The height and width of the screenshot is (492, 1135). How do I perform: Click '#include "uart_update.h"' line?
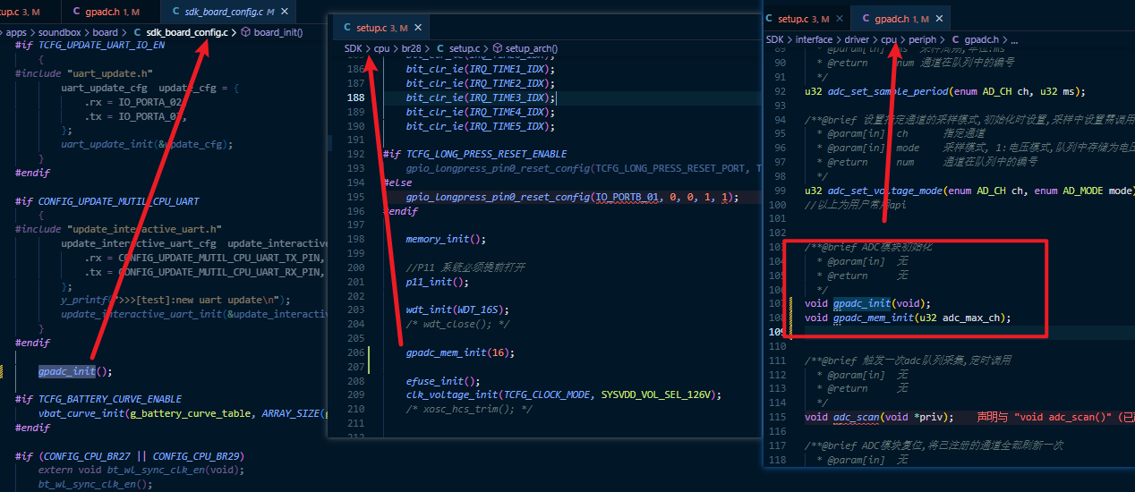(84, 72)
